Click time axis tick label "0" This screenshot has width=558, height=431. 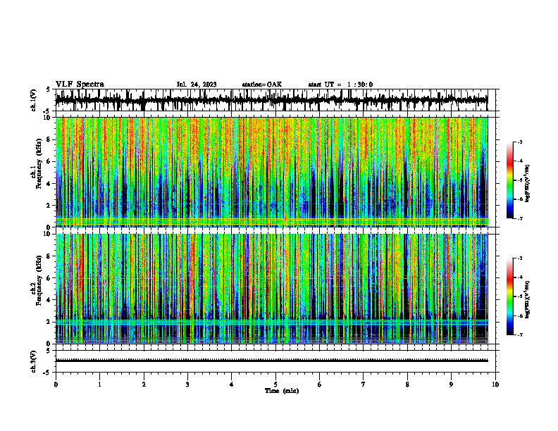coord(56,385)
